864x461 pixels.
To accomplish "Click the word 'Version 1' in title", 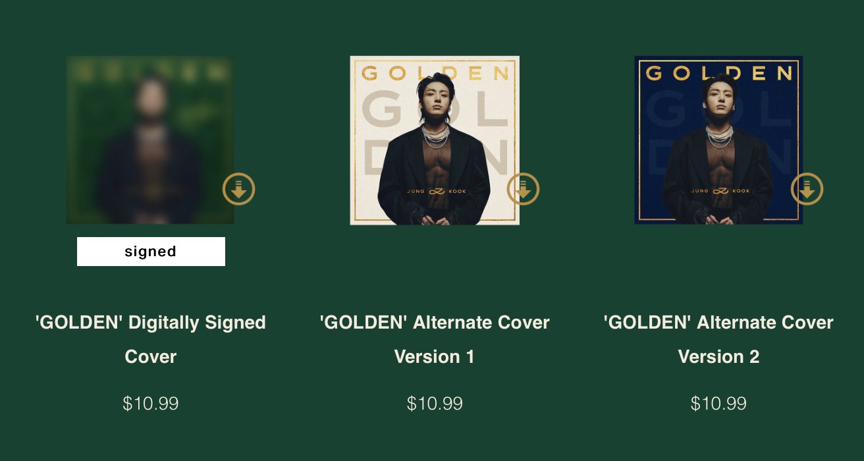I will tap(435, 357).
